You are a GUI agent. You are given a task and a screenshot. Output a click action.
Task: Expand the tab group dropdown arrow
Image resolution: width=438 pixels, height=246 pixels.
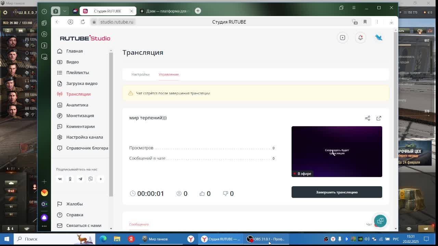tap(65, 11)
